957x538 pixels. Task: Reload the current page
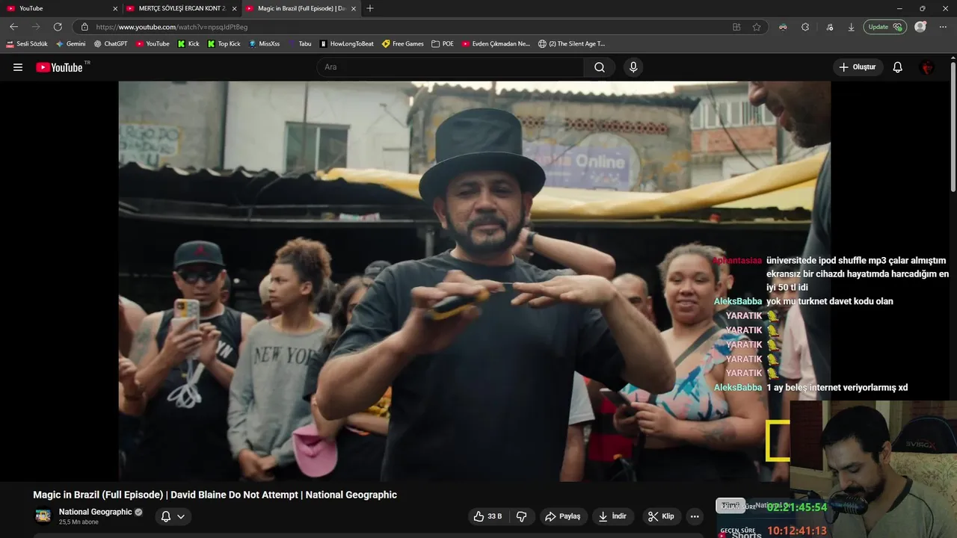click(x=58, y=27)
